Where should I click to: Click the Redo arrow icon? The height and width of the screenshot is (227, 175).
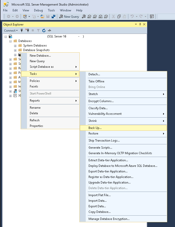(141, 16)
